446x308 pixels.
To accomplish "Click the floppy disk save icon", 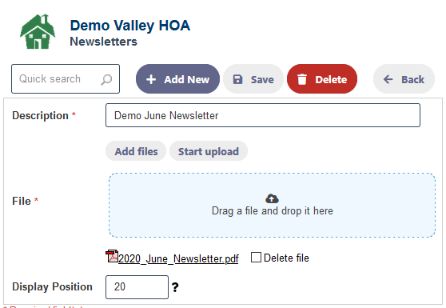I will pyautogui.click(x=238, y=79).
